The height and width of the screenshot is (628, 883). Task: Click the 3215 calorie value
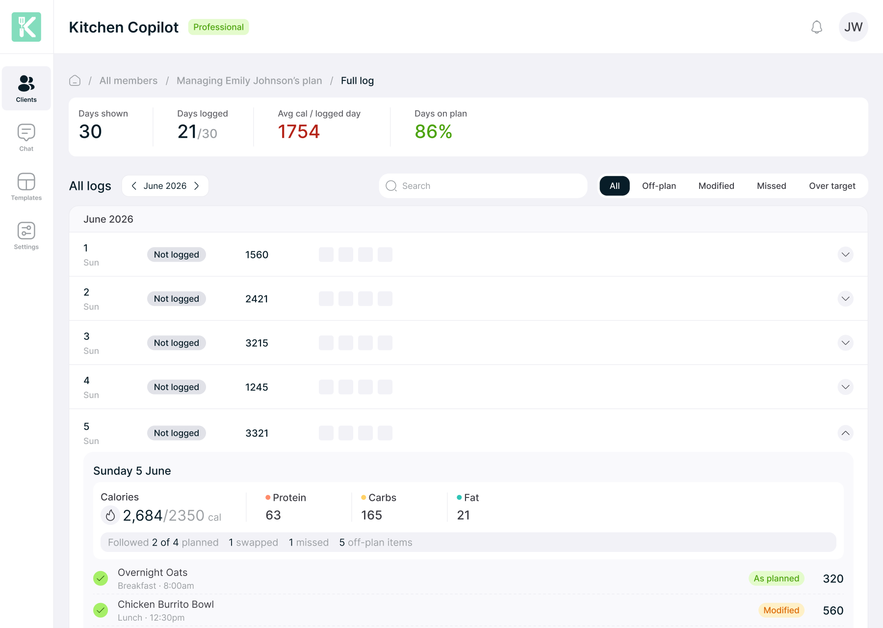257,343
